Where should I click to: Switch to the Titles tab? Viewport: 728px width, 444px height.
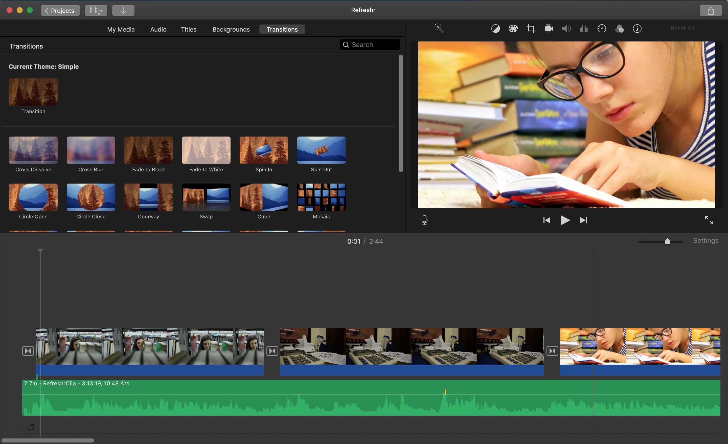point(189,29)
